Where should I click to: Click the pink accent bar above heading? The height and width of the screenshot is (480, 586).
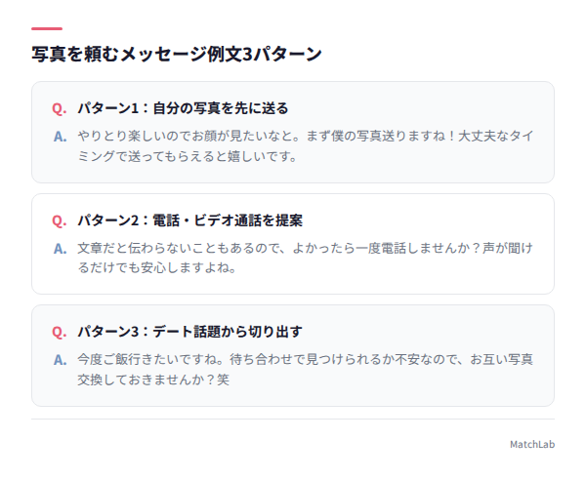[47, 28]
